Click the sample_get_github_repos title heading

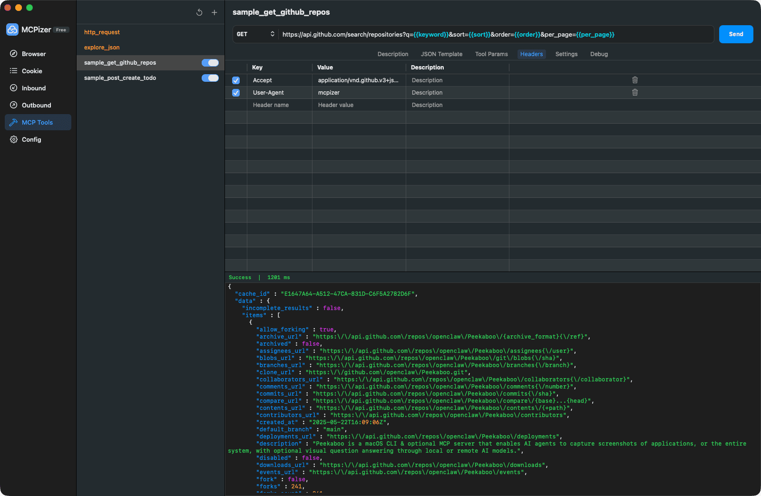(x=281, y=12)
